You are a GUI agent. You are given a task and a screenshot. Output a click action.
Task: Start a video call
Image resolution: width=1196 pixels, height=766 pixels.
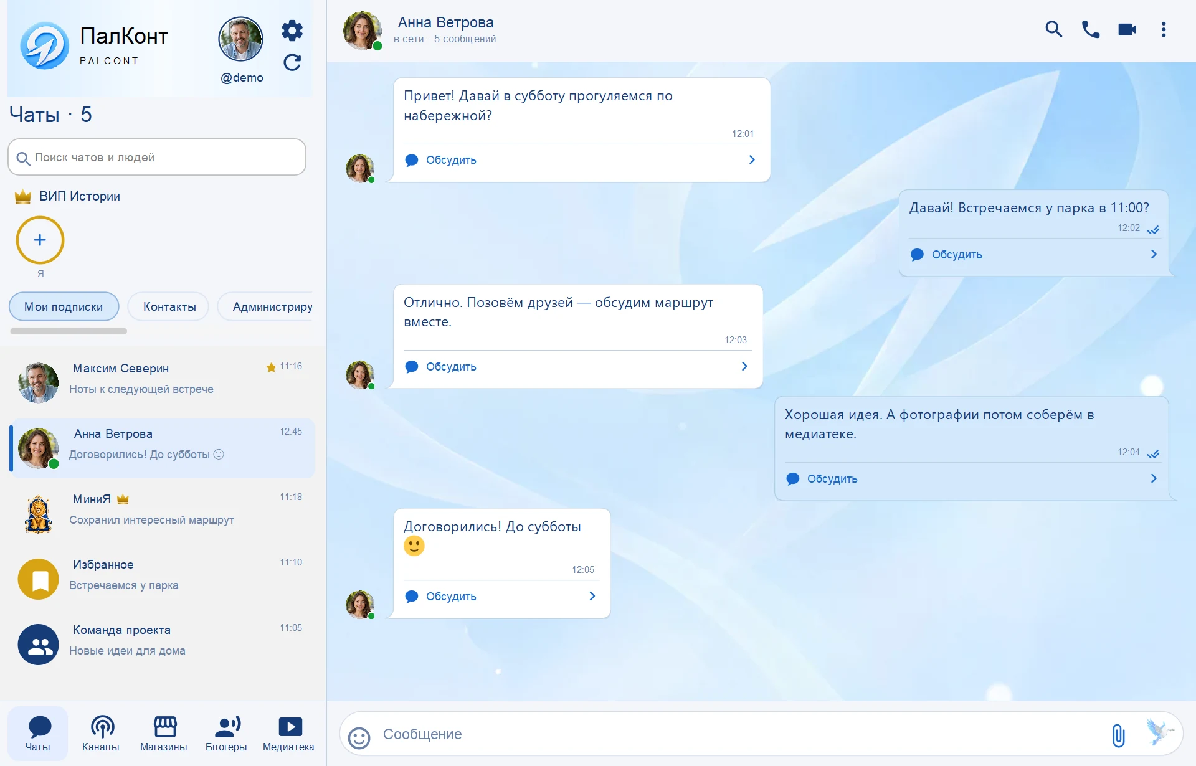point(1127,29)
